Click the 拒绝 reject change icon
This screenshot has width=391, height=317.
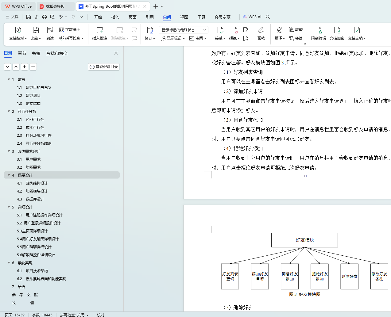tap(234, 30)
